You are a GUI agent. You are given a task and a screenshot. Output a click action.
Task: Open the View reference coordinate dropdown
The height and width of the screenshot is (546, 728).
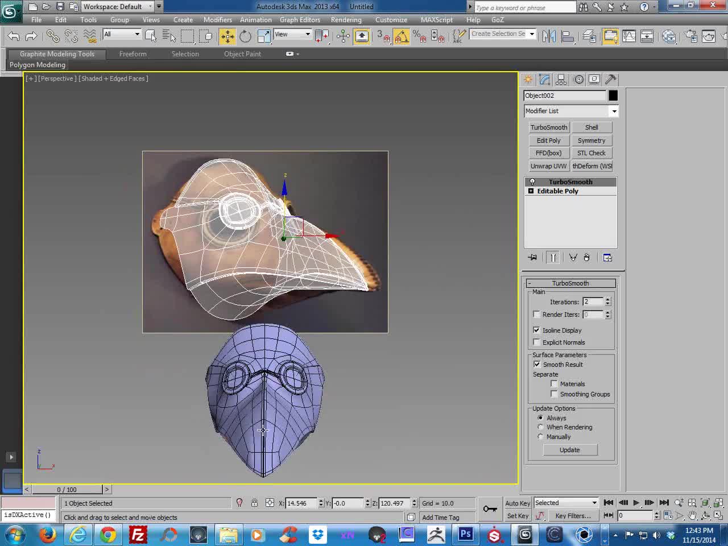point(292,35)
